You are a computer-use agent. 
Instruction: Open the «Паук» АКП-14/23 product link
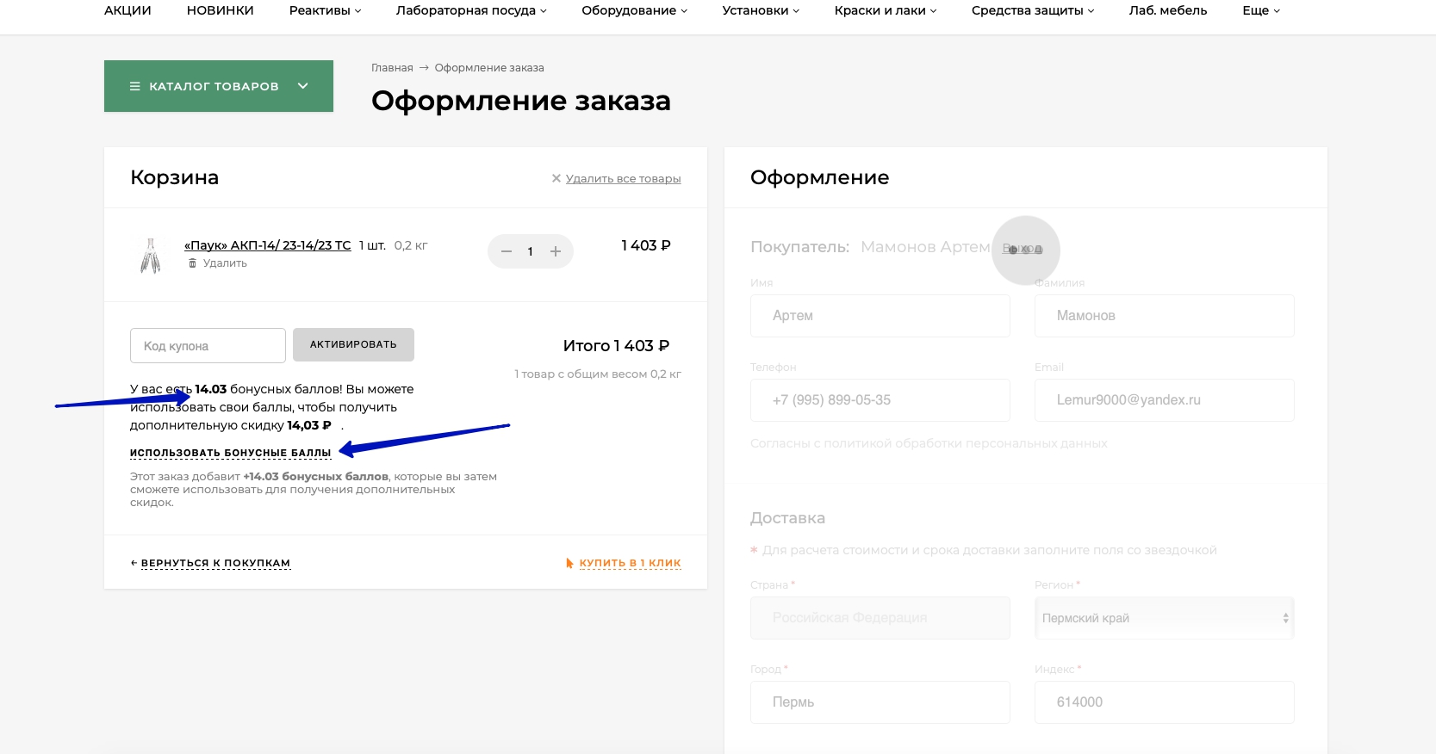coord(267,245)
